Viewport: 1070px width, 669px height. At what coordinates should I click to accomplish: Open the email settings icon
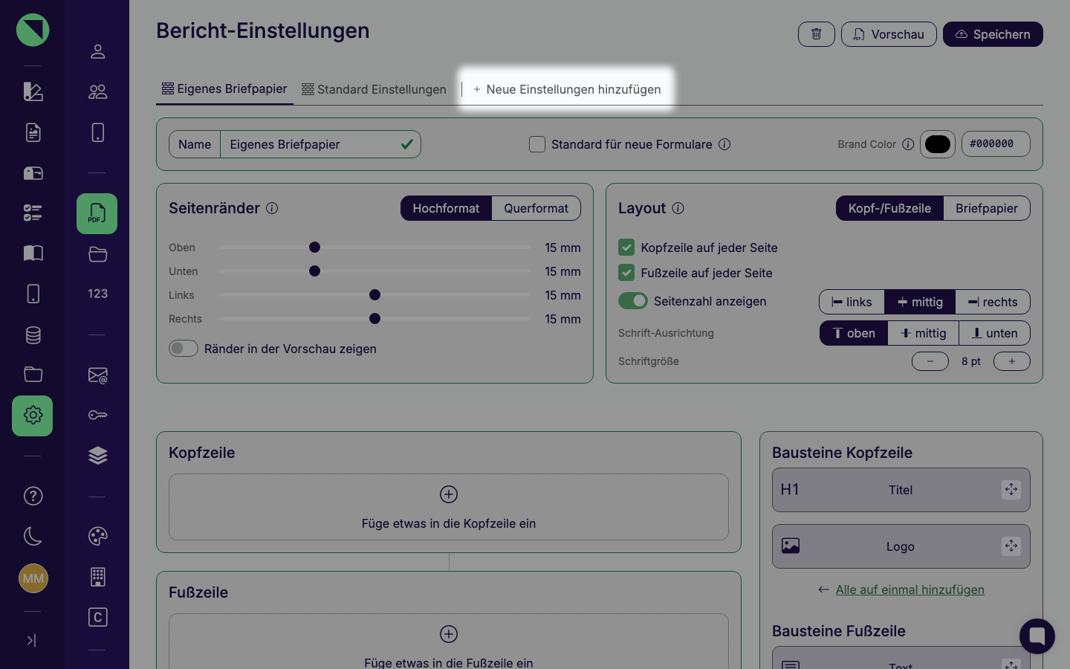tap(97, 375)
